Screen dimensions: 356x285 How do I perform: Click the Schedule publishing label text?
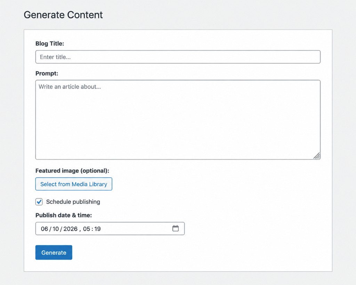[x=73, y=202]
